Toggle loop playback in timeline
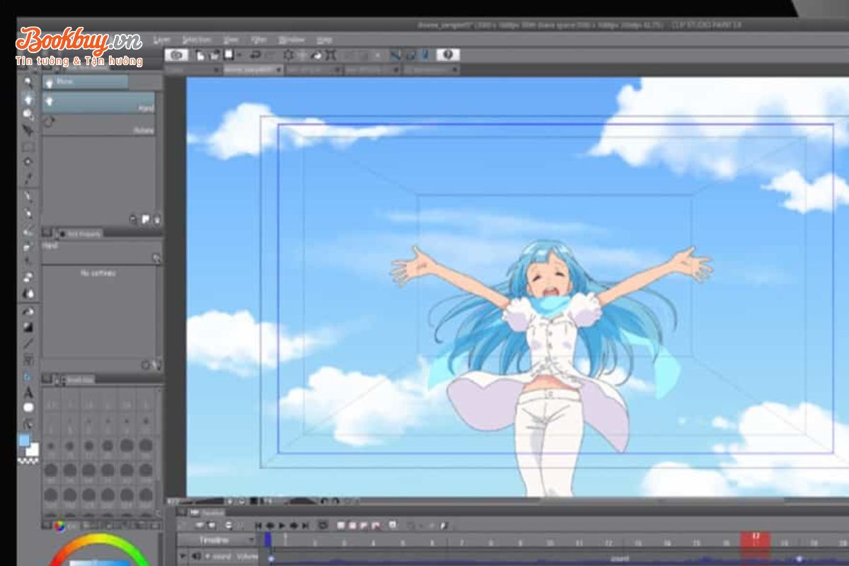This screenshot has height=566, width=849. (x=323, y=526)
